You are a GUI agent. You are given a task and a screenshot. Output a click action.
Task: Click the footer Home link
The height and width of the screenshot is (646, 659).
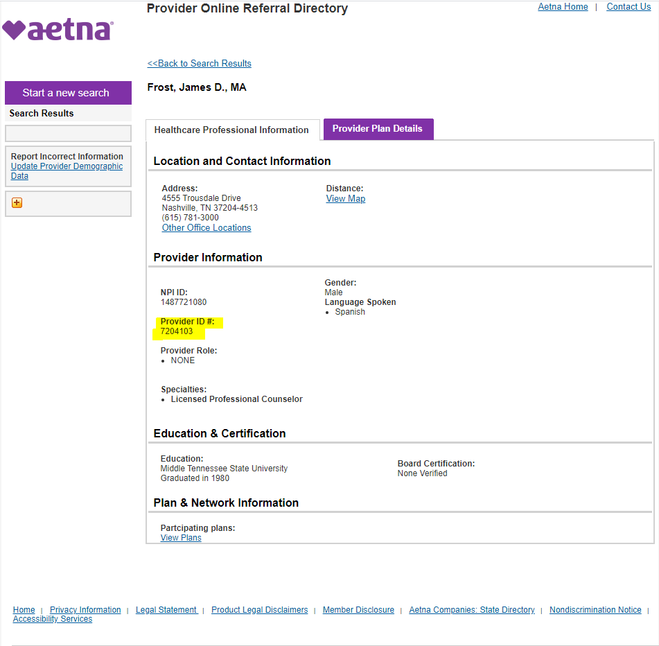(x=24, y=610)
